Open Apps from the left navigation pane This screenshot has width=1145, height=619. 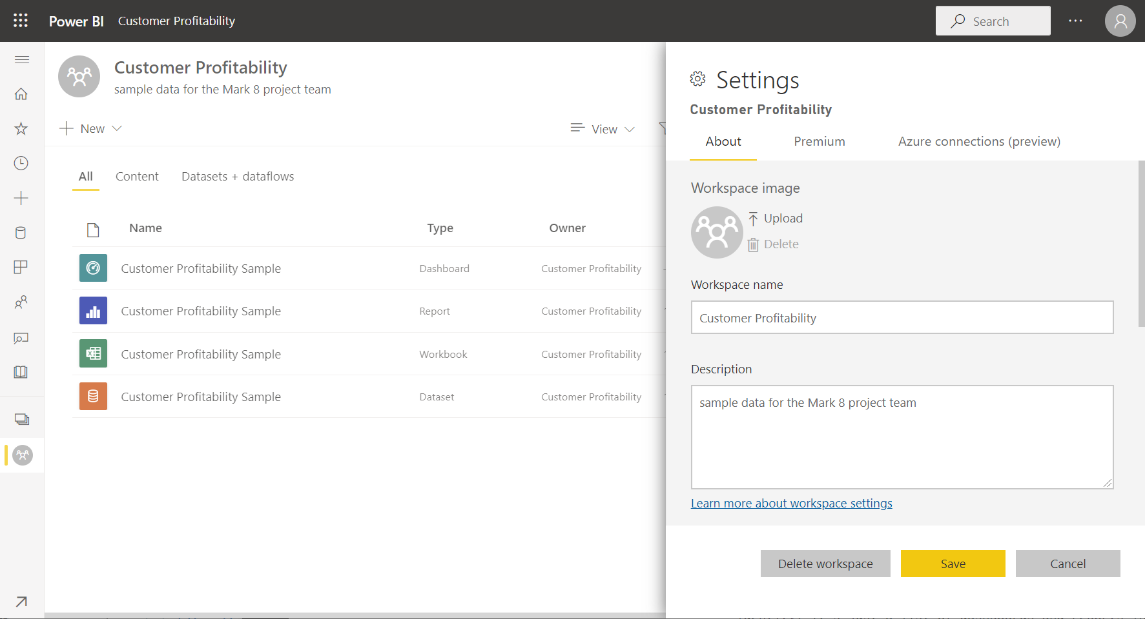(21, 267)
